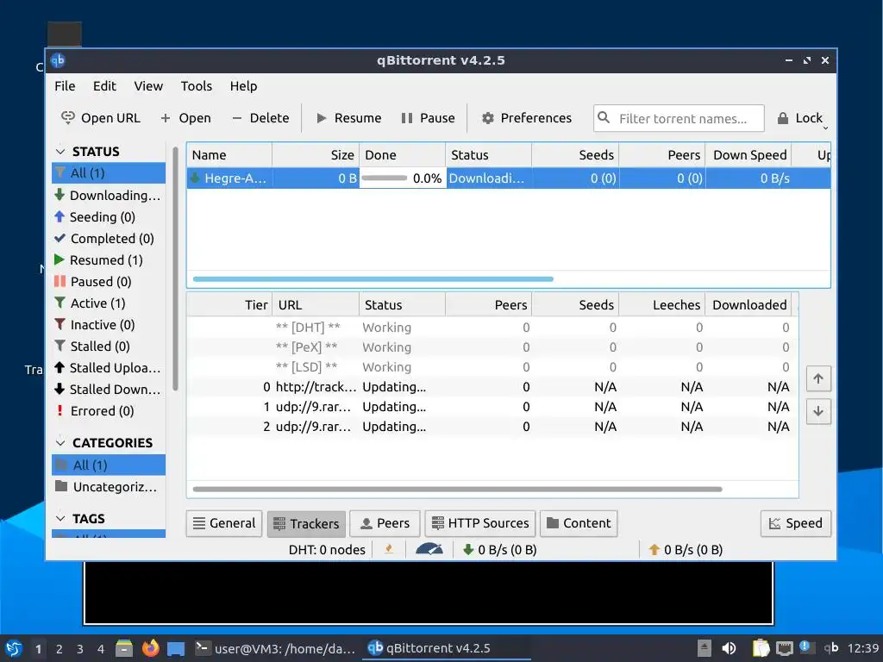Viewport: 883px width, 662px height.
Task: Select the All (1) status filter
Action: (109, 172)
